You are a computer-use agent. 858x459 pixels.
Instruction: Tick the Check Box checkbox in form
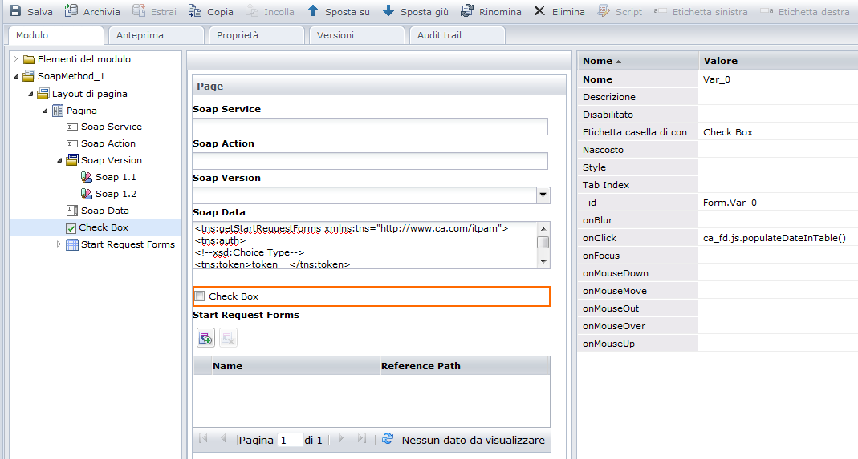(x=201, y=296)
